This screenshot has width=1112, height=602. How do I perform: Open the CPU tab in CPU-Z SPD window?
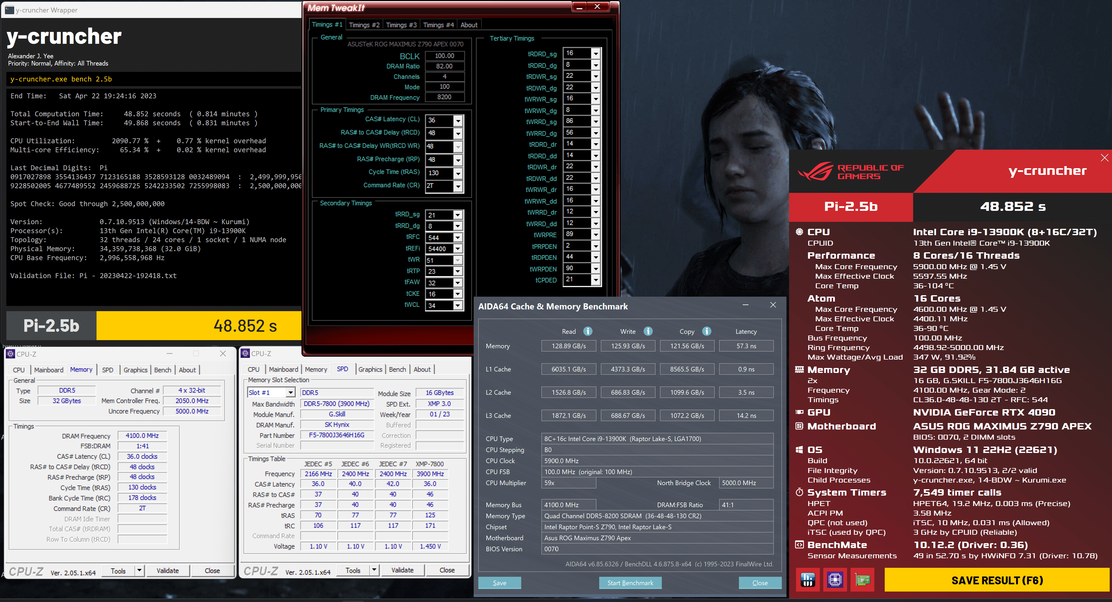tap(253, 370)
